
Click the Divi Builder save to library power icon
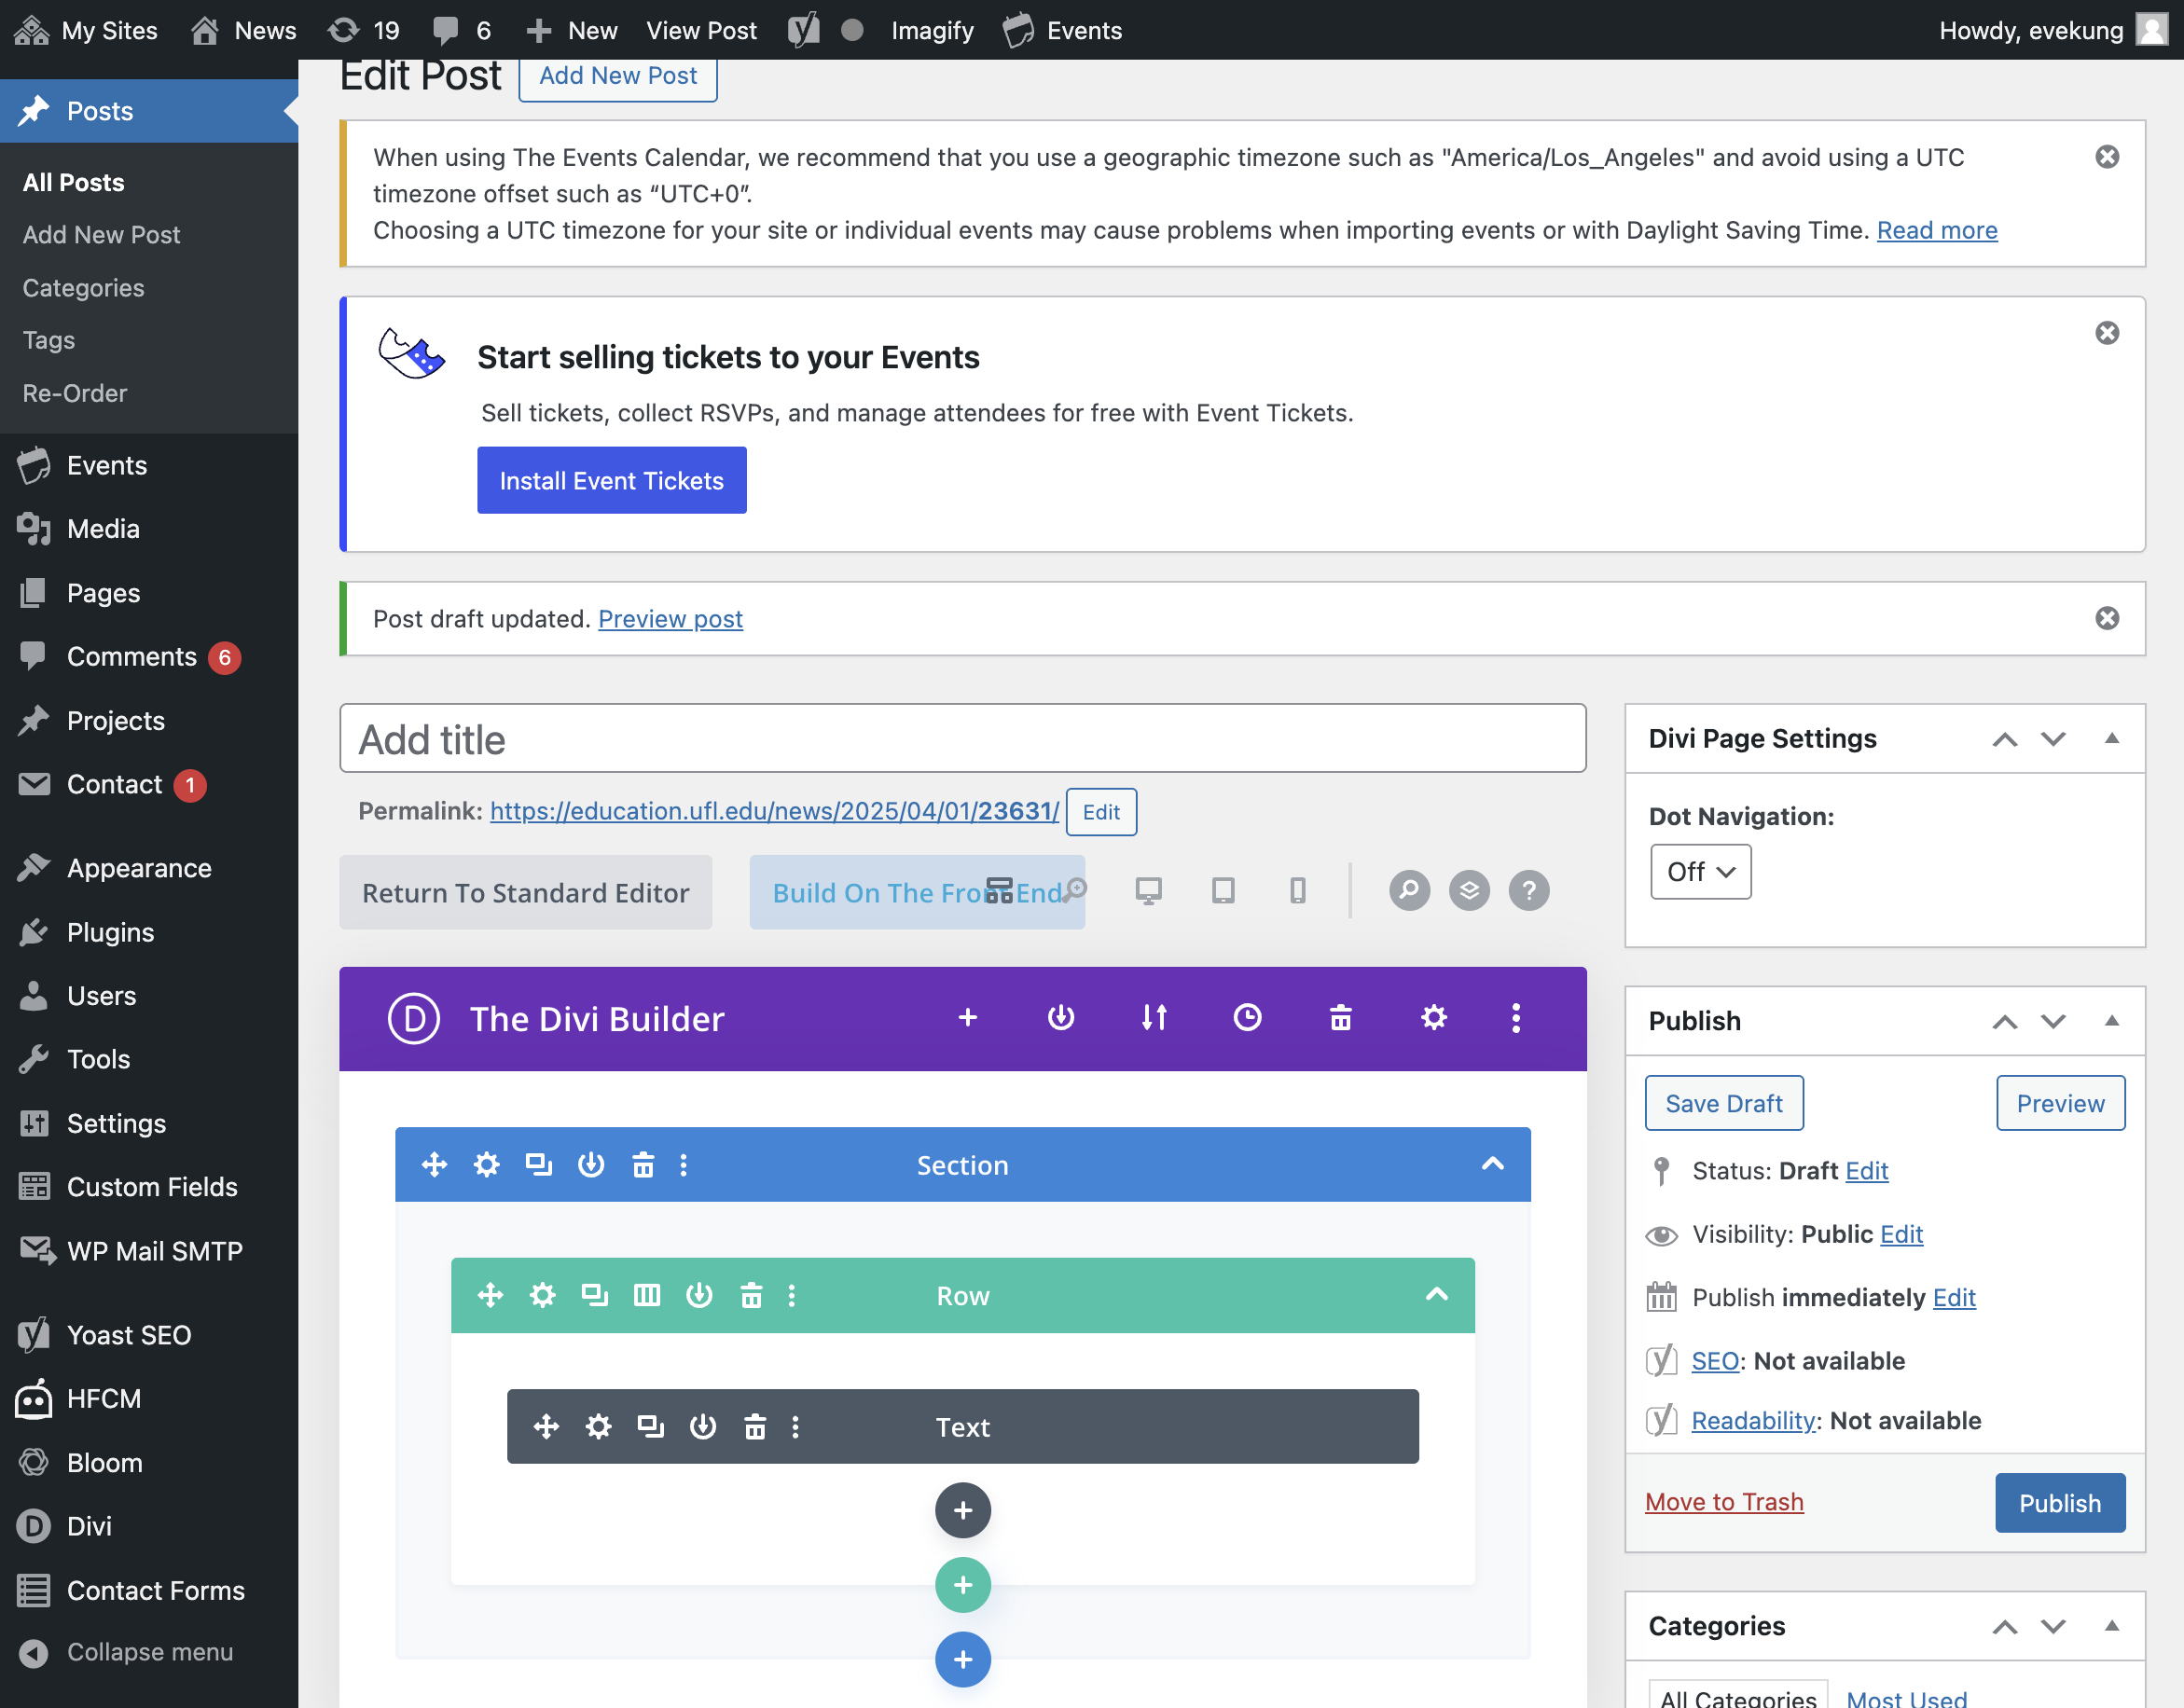[x=1060, y=1018]
